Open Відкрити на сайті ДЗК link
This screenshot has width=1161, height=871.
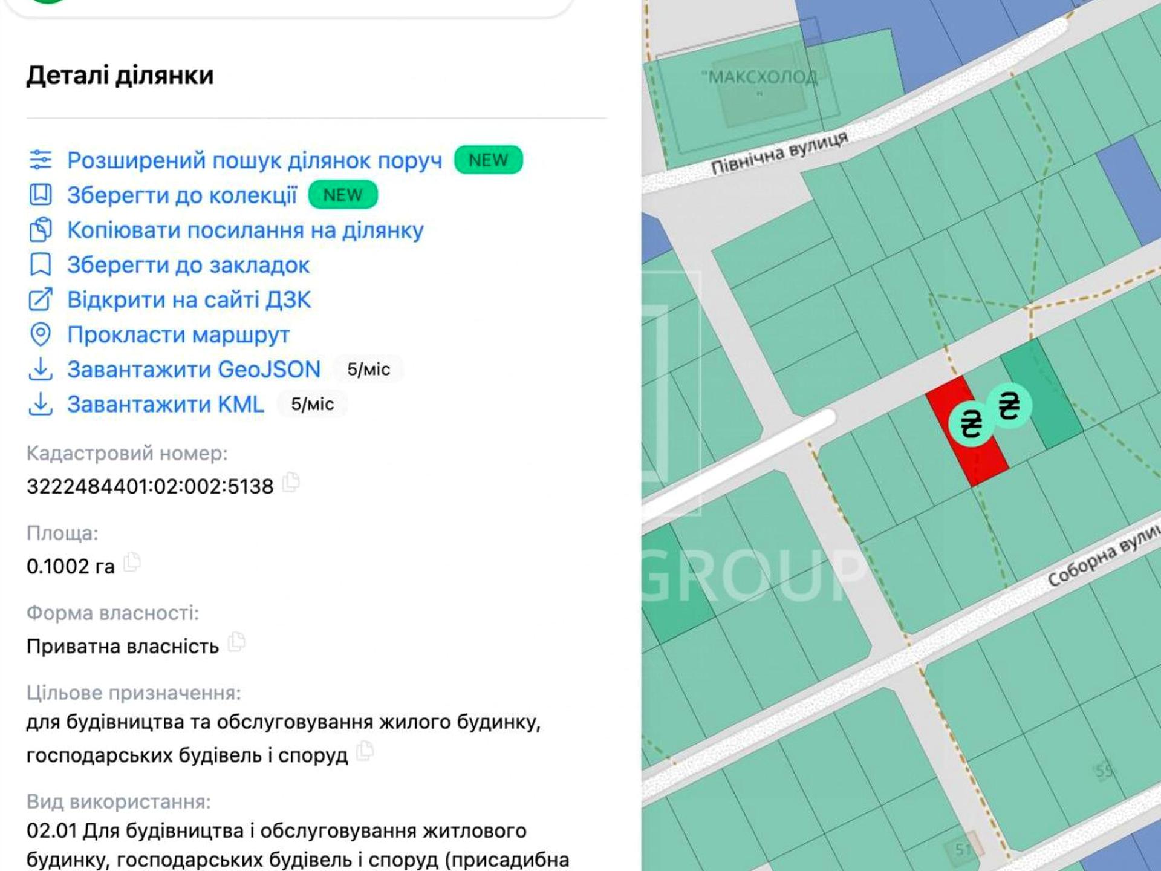point(189,300)
